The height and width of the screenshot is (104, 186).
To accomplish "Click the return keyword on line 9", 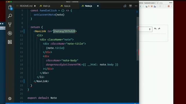I will coord(35,27).
